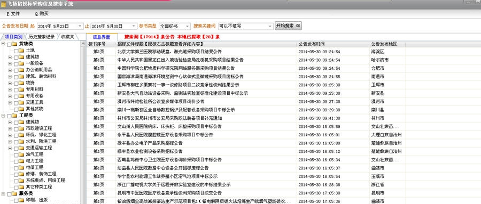The image size is (481, 204).
Task: Tick the 服务类 checkbox
Action: (9, 194)
